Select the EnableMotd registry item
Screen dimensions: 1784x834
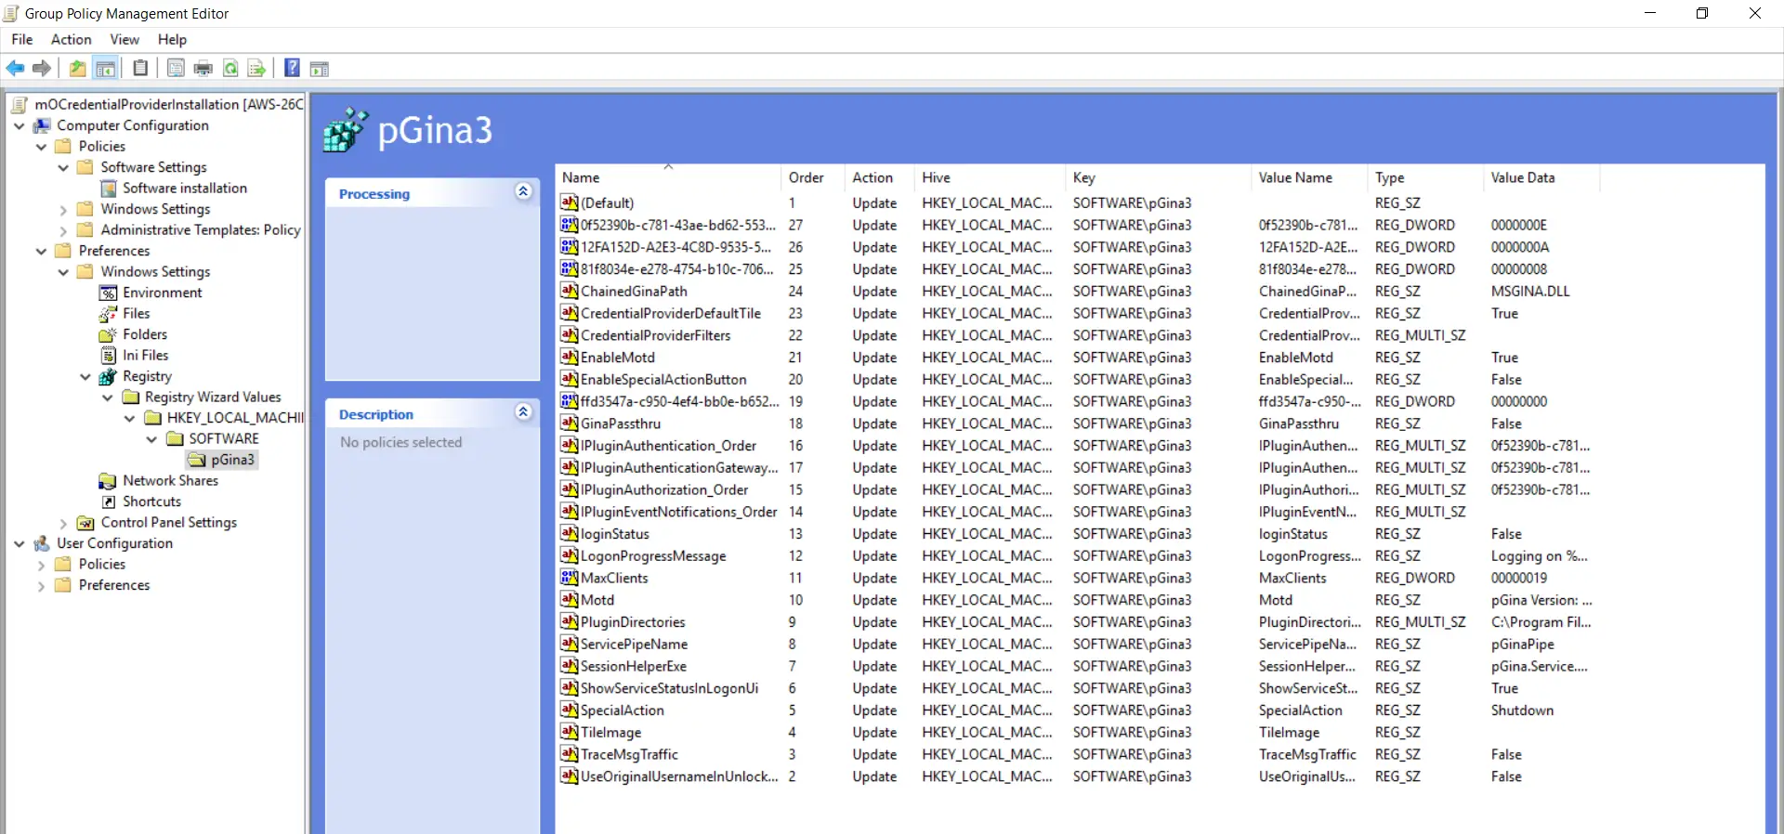618,358
